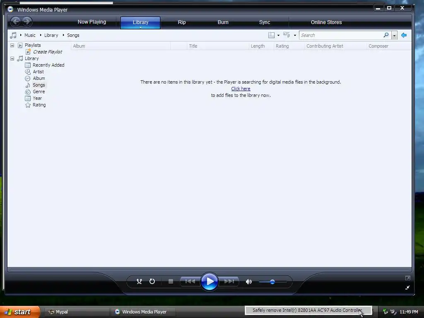Open the Layout options dropdown arrow
The width and height of the screenshot is (424, 318).
[278, 36]
